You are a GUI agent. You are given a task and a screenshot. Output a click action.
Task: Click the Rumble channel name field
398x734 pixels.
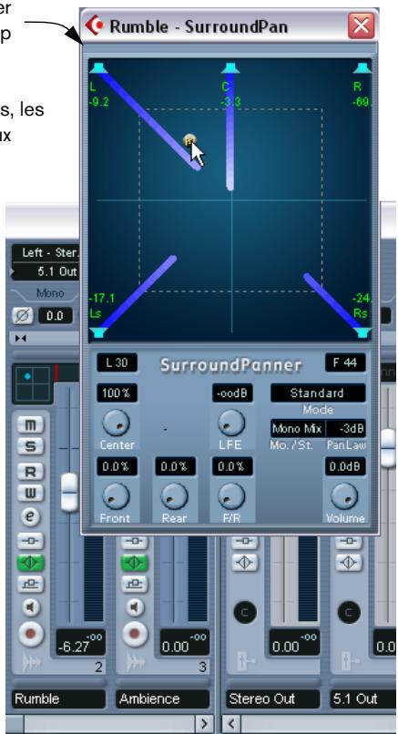coord(58,698)
